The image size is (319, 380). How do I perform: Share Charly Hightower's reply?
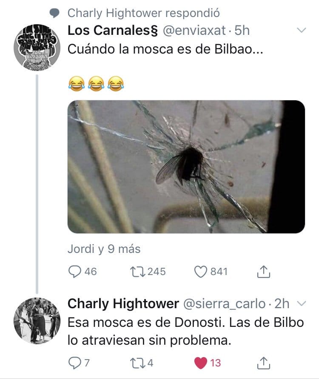click(264, 363)
